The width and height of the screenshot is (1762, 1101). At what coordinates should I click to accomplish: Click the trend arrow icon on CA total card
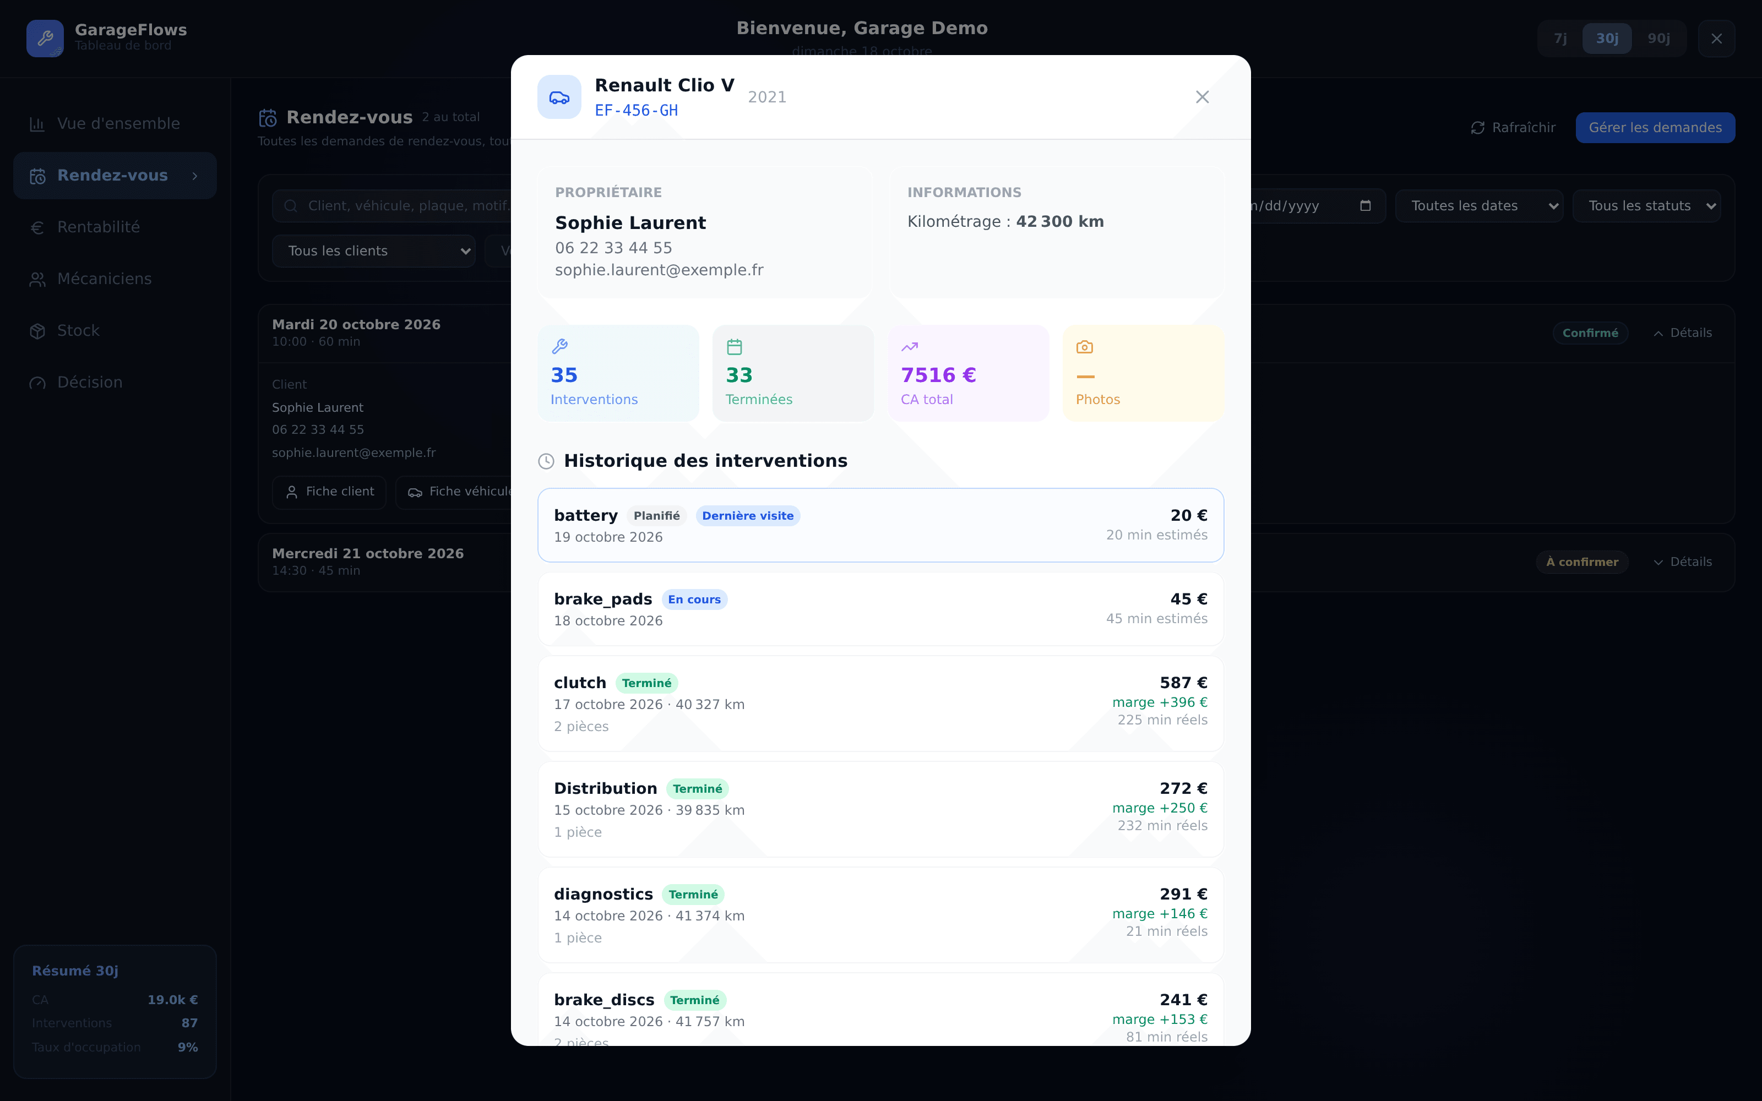[910, 347]
